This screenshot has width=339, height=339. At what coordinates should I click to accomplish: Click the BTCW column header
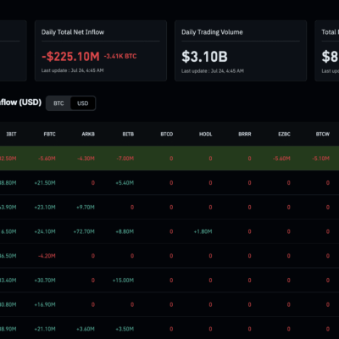pos(323,134)
